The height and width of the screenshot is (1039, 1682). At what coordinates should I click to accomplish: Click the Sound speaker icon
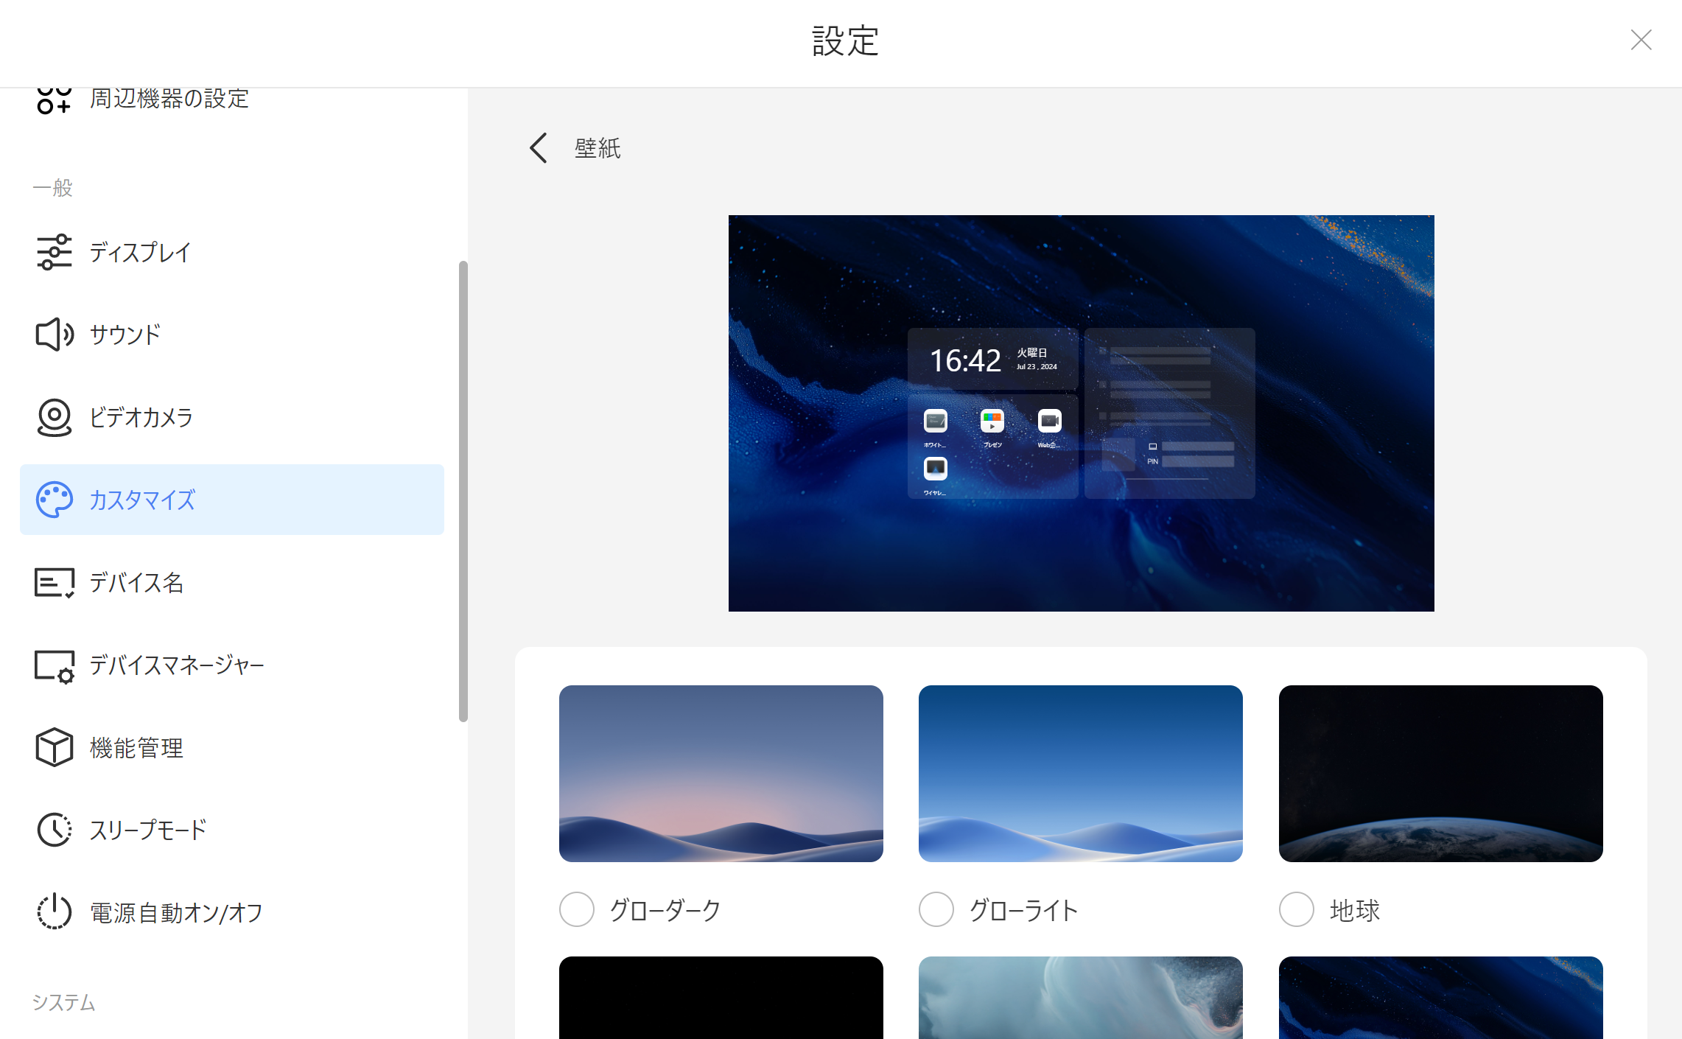click(54, 335)
